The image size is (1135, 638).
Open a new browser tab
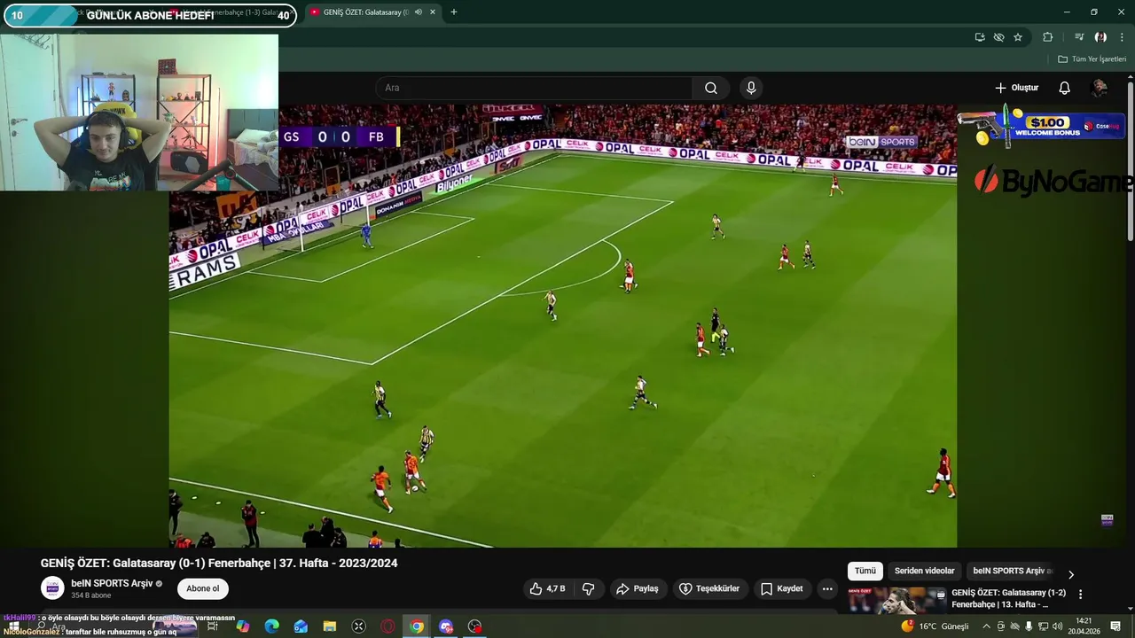[x=454, y=12]
